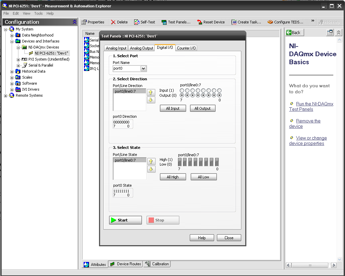Collapse the Devices and Interfaces node
Screen dimensions: 345x276
tap(12, 41)
